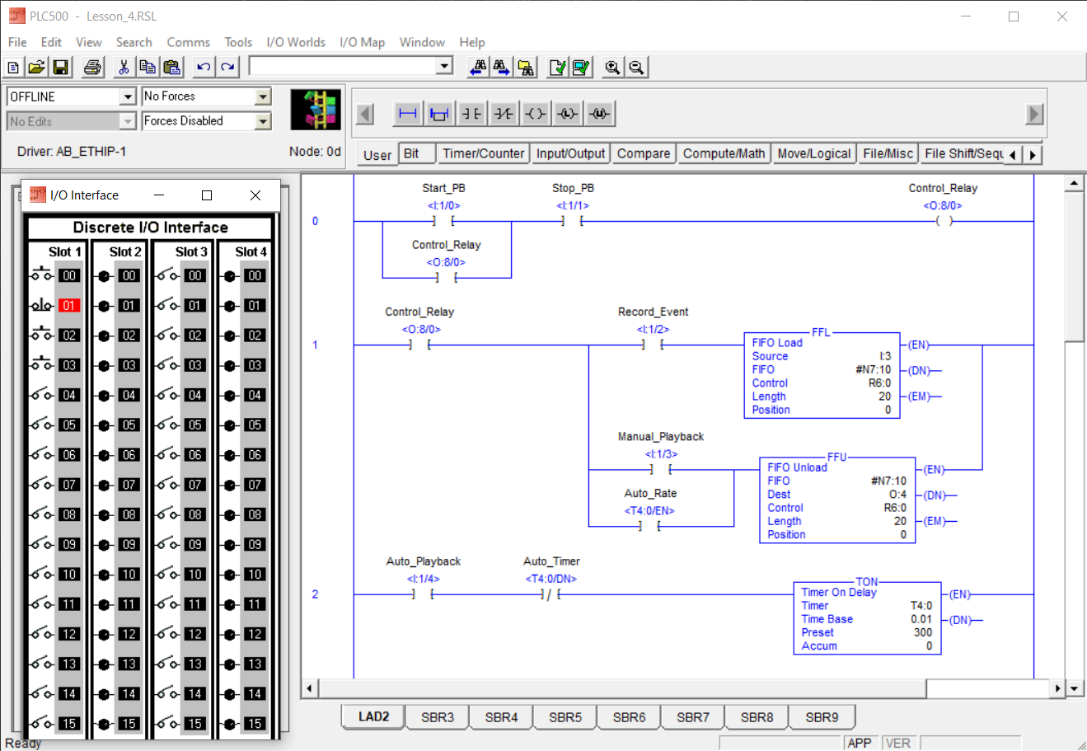Insert an examine-if-open contact instruction
The height and width of the screenshot is (751, 1087).
coord(504,114)
